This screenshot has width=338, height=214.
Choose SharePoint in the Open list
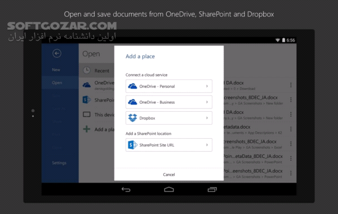click(x=96, y=100)
